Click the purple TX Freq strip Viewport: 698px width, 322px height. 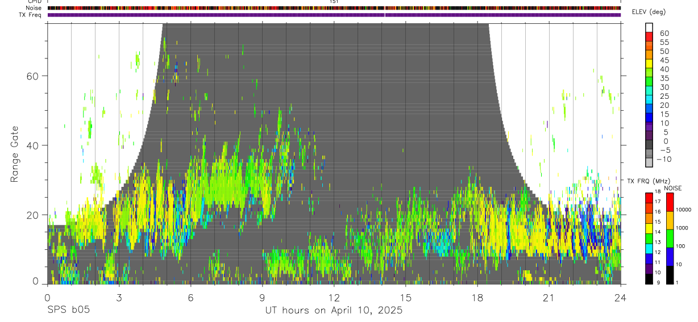[334, 15]
